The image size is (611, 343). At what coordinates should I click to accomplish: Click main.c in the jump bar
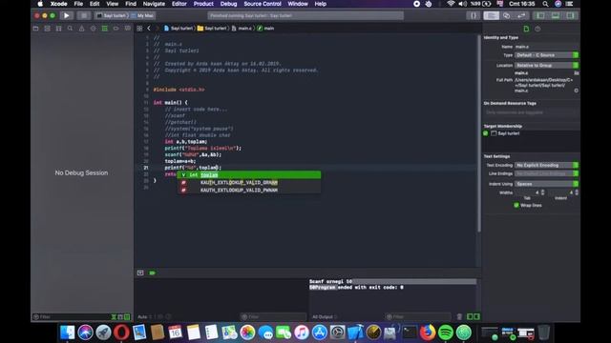(242, 29)
